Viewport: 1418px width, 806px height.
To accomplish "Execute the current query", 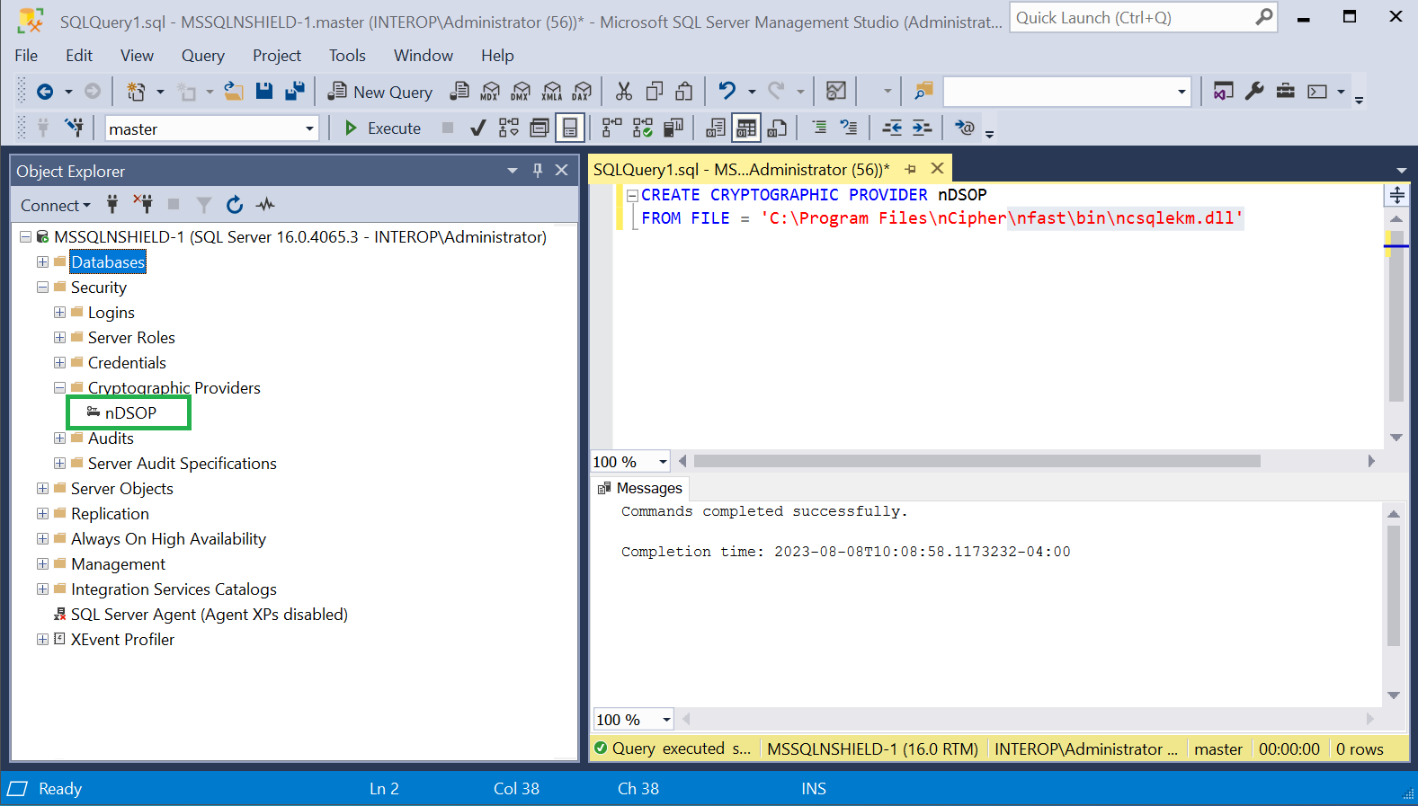I will point(383,128).
